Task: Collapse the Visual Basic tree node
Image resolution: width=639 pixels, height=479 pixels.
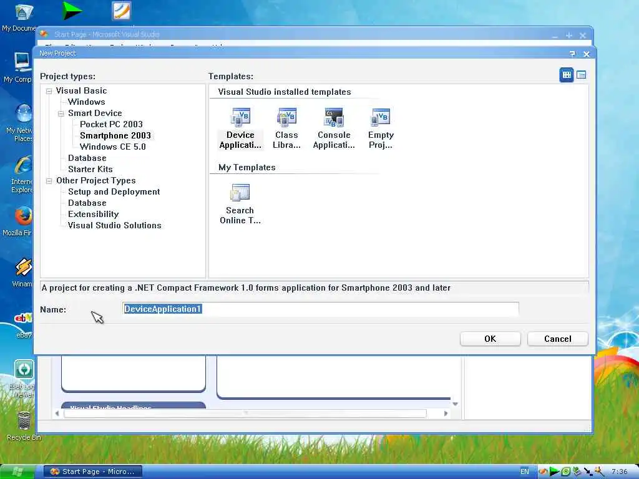Action: (49, 91)
